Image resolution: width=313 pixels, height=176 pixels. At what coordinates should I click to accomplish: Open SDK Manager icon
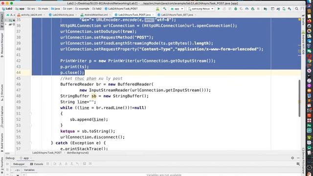[x=290, y=9]
